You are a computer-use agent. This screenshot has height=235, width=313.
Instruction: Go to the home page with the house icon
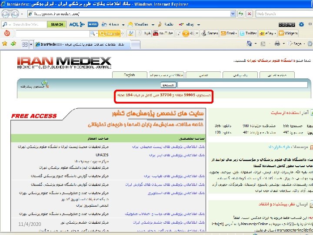pos(250,44)
